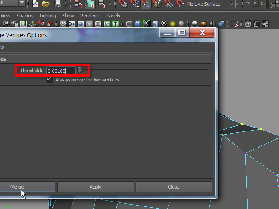
Task: Open the Panels menu
Action: point(113,16)
